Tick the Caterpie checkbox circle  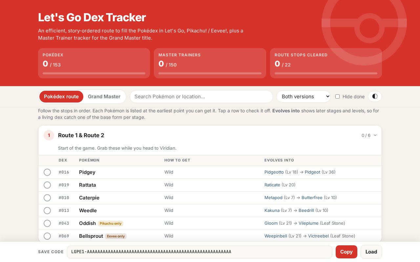(x=47, y=198)
